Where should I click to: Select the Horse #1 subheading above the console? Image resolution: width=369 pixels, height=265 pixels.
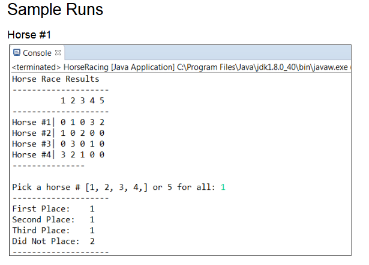(30, 34)
